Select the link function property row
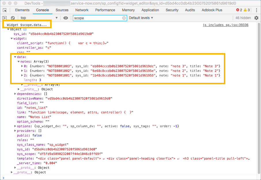 tap(75, 112)
